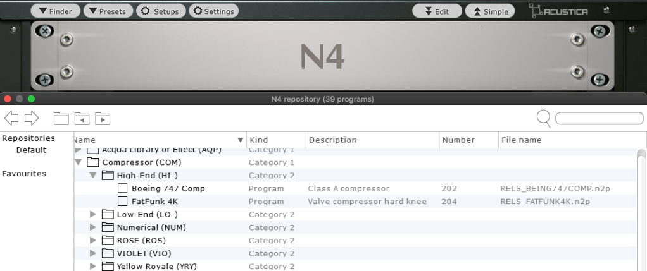Click the Valve compressor hard knee description
The width and height of the screenshot is (647, 271).
[x=367, y=202]
